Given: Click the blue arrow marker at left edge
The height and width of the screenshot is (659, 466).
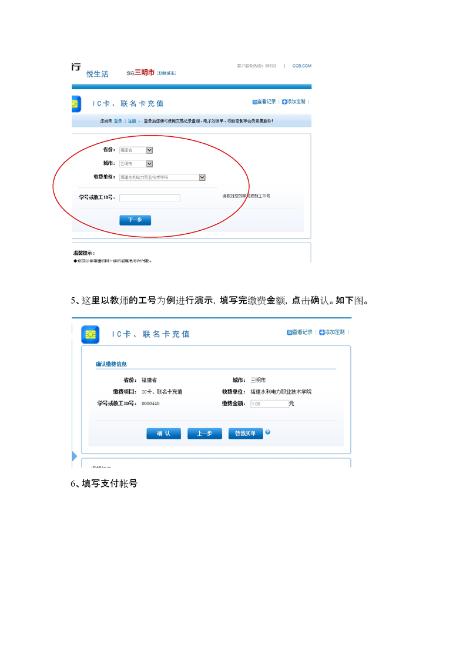Looking at the screenshot, I should pos(74,456).
